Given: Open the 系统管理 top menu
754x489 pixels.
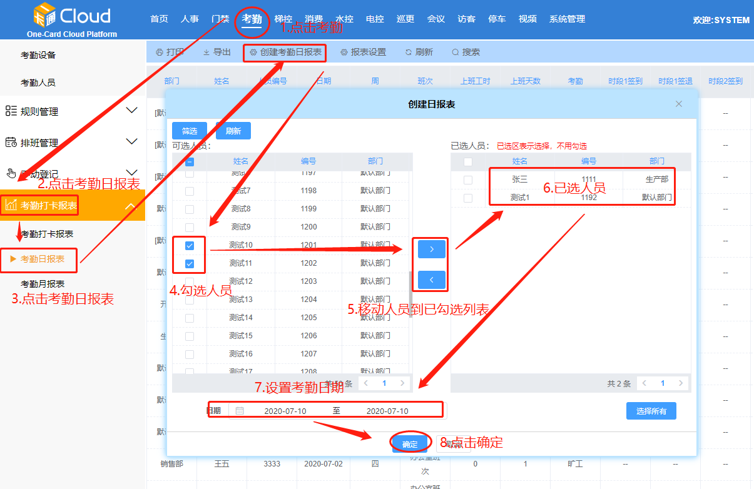Looking at the screenshot, I should (x=567, y=19).
